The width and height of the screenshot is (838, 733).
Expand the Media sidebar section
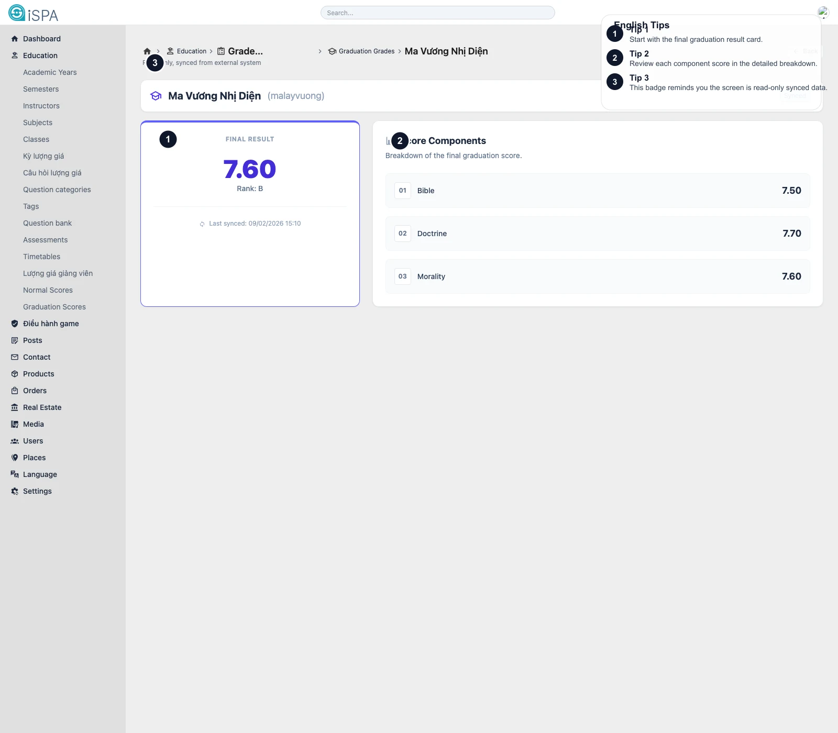point(34,424)
